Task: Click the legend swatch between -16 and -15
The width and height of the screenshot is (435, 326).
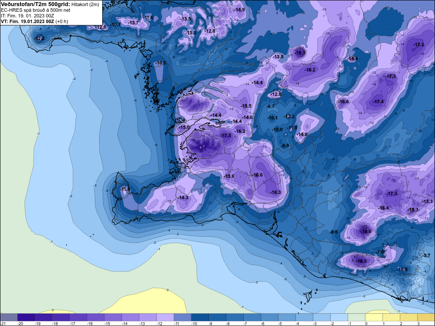Action: coord(96,317)
